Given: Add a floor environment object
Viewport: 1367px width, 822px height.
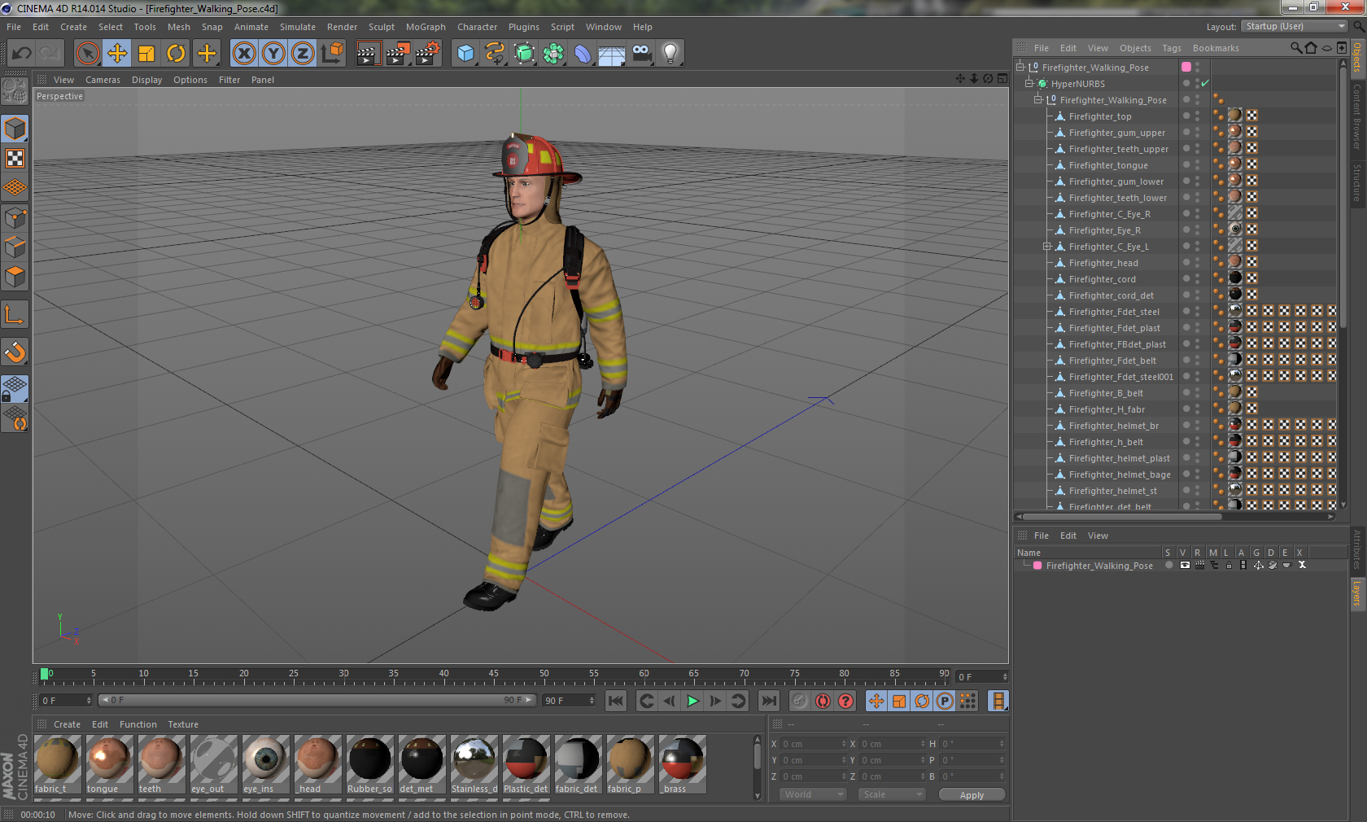Looking at the screenshot, I should pyautogui.click(x=612, y=54).
